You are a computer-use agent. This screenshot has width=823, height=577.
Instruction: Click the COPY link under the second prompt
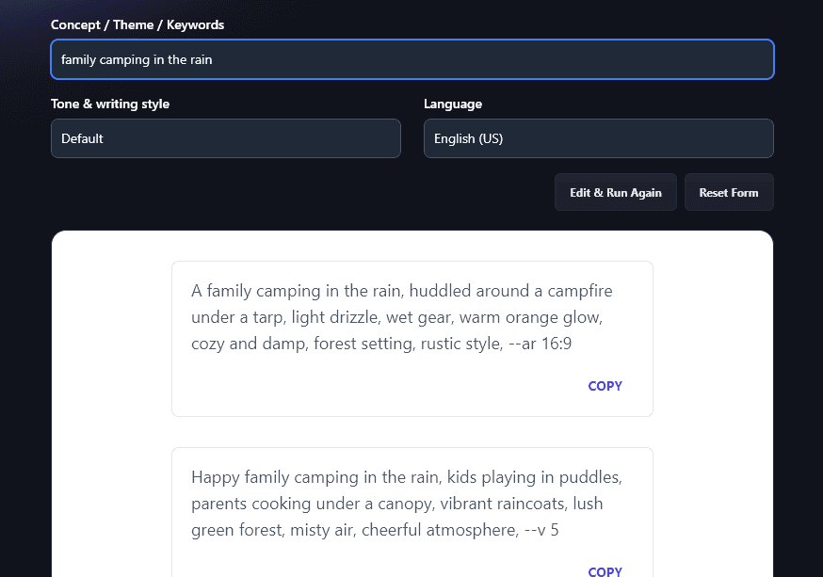605,570
